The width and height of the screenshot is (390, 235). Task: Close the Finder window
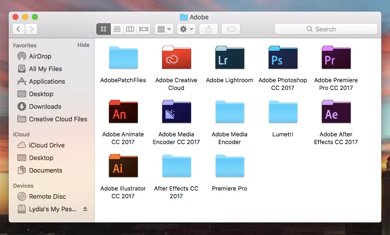click(15, 17)
